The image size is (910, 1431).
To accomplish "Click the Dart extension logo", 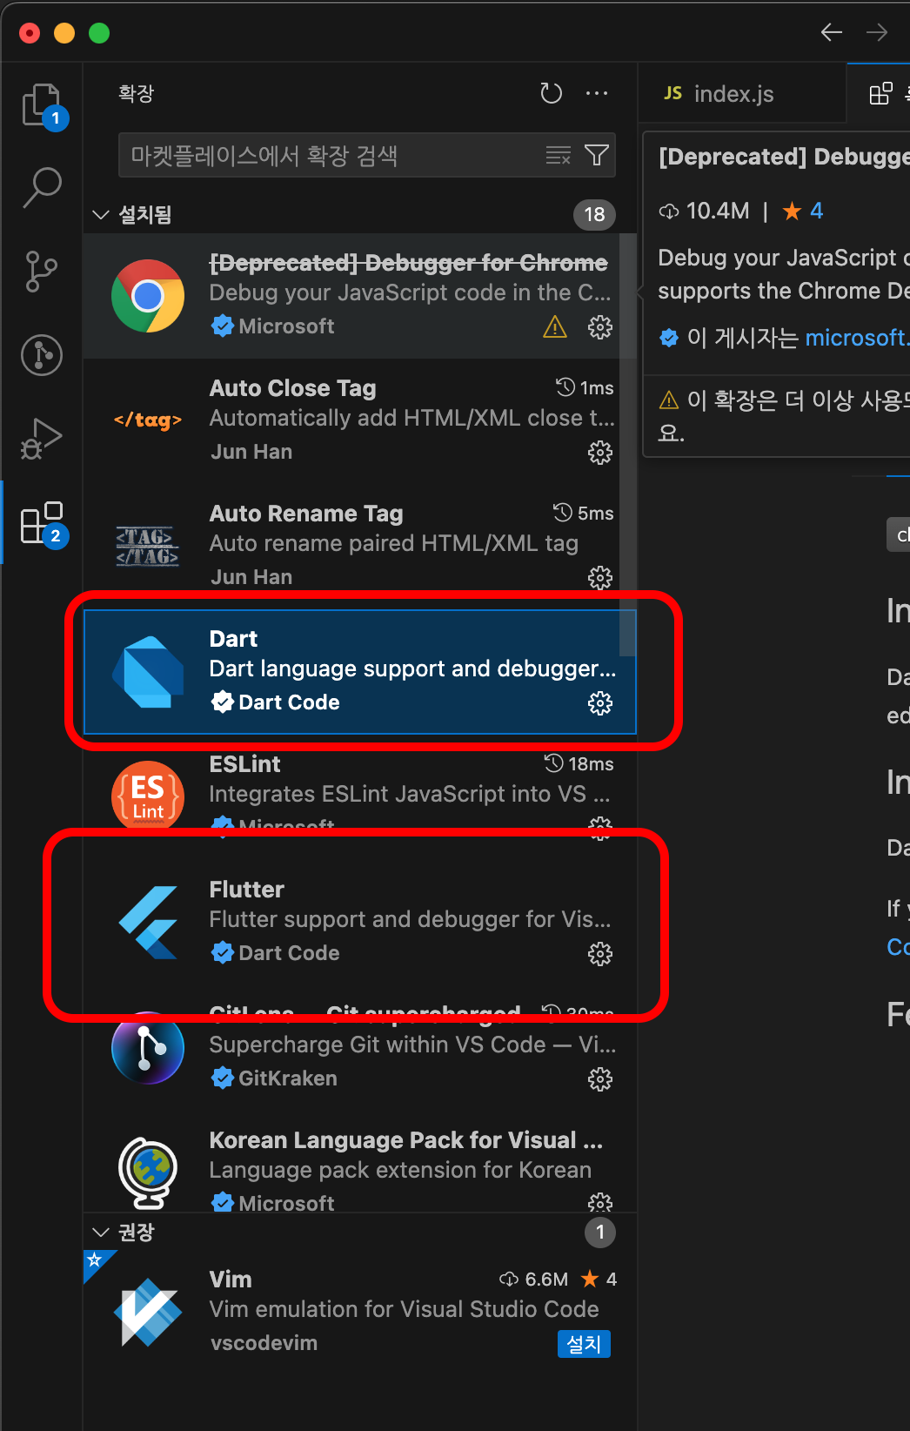I will pos(148,672).
